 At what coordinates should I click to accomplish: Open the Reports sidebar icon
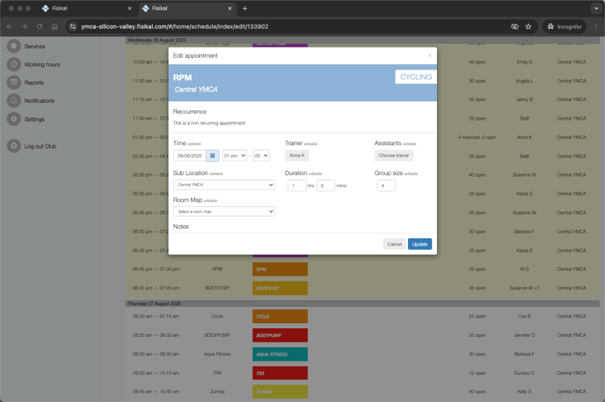point(14,83)
